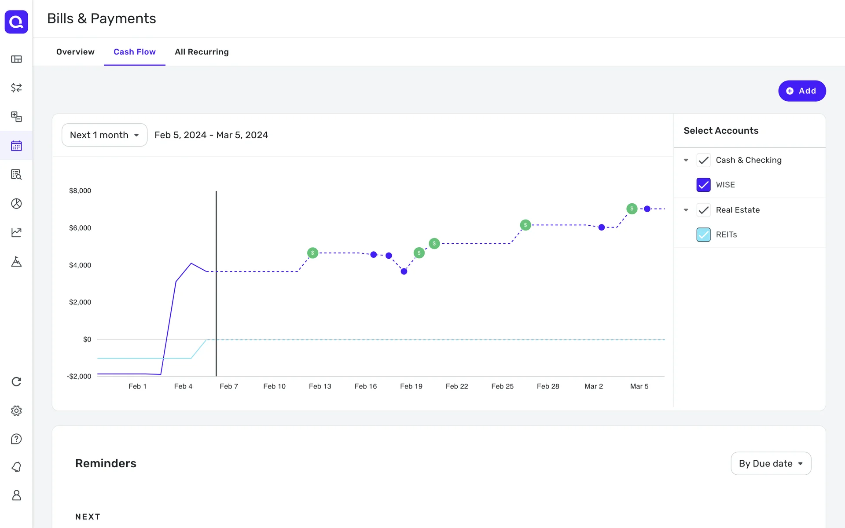Screen dimensions: 845x528
Task: Collapse the Real Estate account group
Action: click(686, 210)
